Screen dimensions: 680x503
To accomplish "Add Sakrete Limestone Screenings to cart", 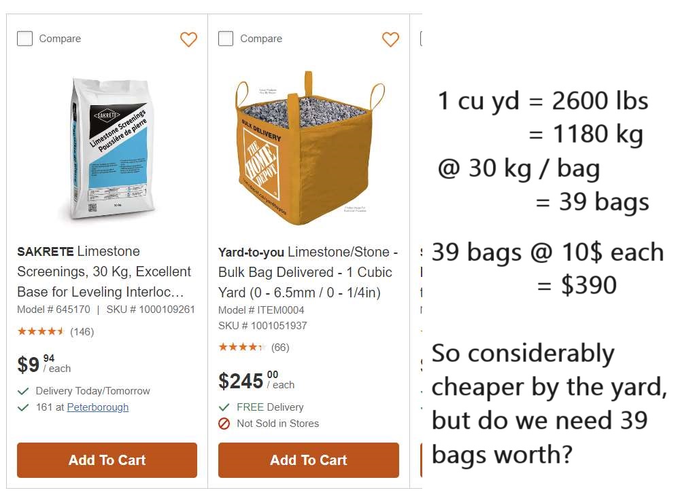I will 107,460.
